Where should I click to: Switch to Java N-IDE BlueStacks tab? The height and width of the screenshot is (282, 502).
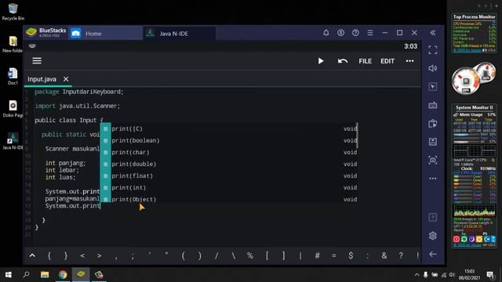pos(180,33)
